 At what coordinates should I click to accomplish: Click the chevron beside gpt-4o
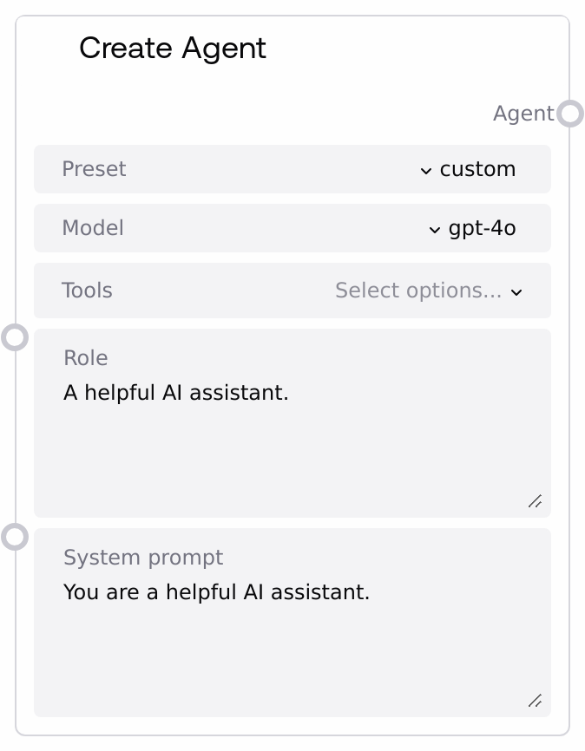(435, 230)
